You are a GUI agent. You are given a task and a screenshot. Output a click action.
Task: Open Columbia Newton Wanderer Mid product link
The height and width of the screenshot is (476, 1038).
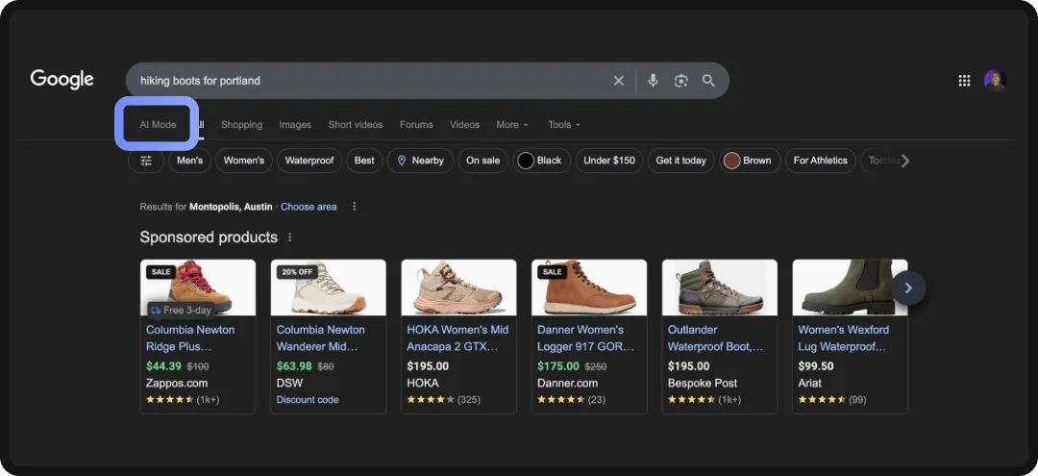320,338
